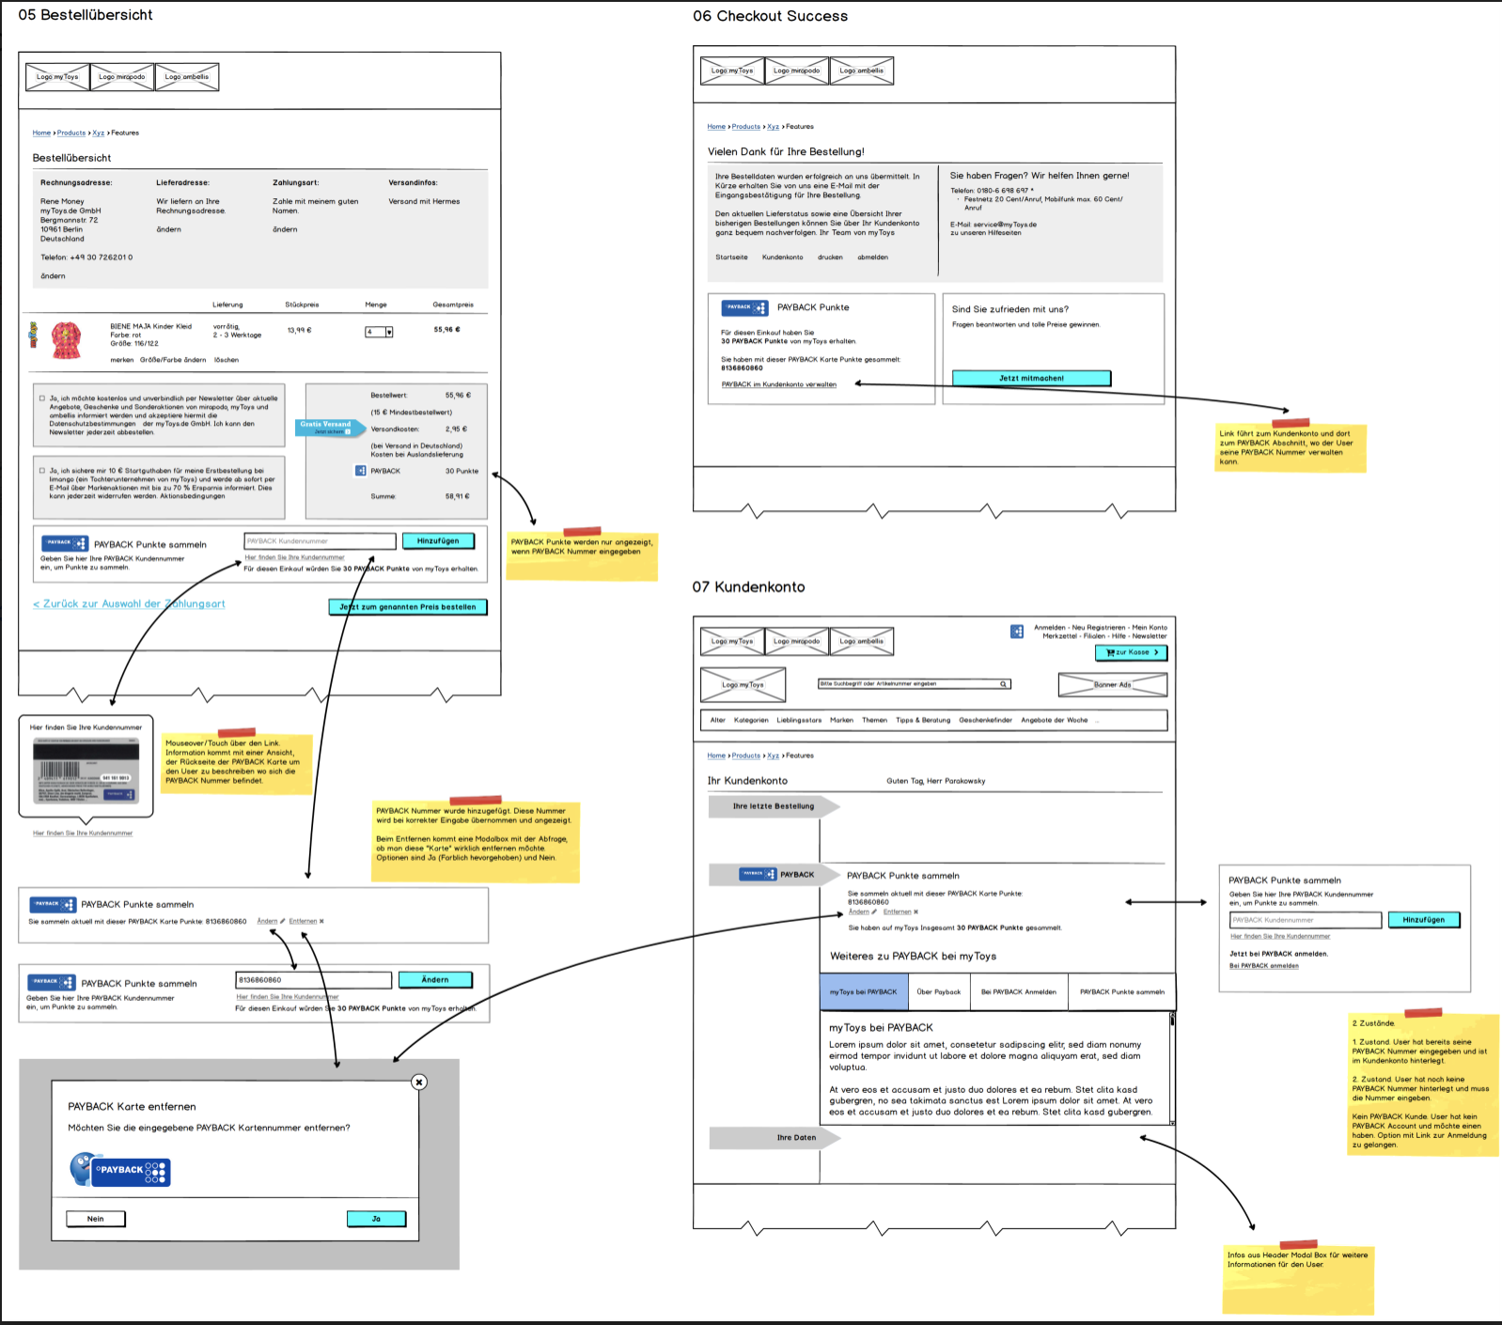Check the 10 € Startguthaben offer checkbox
Screen dimensions: 1502x1325
(x=42, y=471)
